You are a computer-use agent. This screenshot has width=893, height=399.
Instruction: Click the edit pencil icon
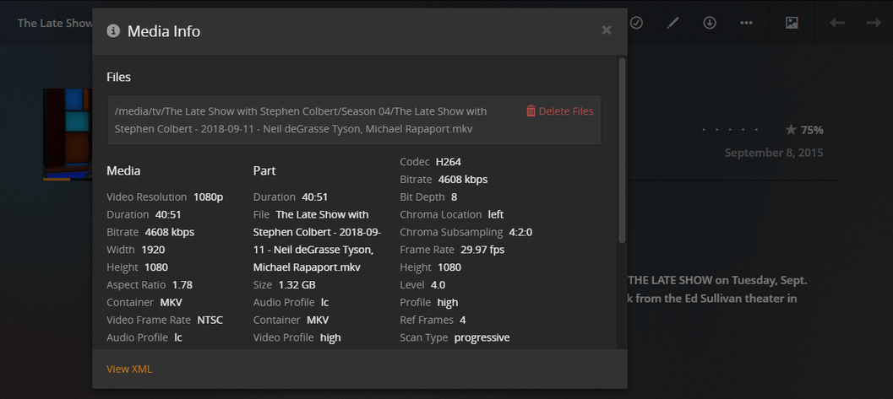point(672,23)
